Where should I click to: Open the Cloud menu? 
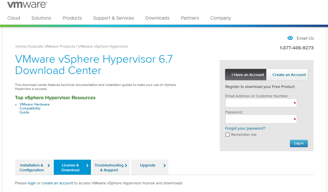click(x=14, y=18)
